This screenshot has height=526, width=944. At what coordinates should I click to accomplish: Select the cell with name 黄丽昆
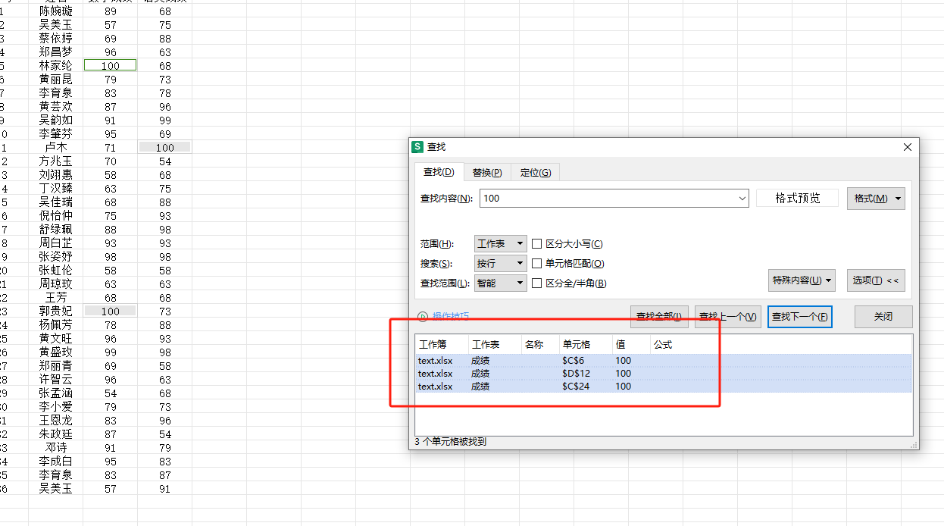pos(56,80)
